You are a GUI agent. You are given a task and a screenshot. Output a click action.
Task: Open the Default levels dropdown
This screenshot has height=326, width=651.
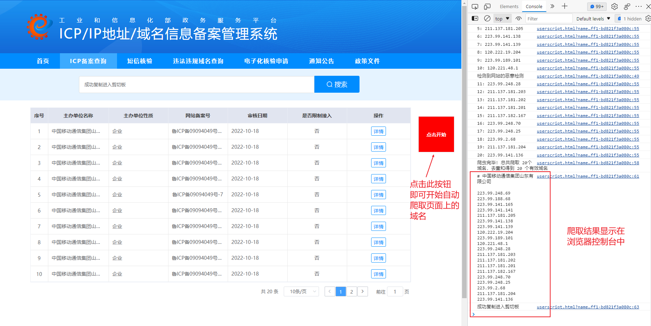point(593,19)
